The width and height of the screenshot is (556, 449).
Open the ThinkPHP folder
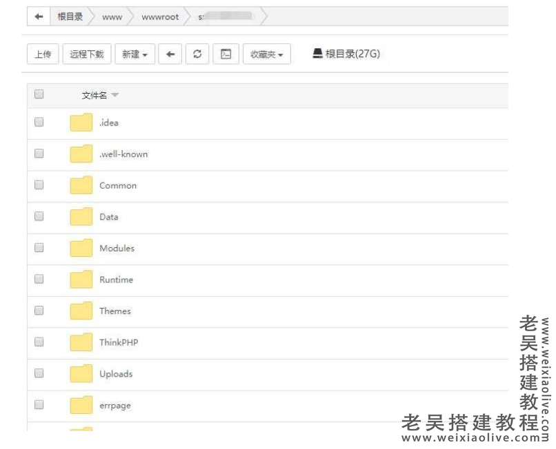[119, 342]
